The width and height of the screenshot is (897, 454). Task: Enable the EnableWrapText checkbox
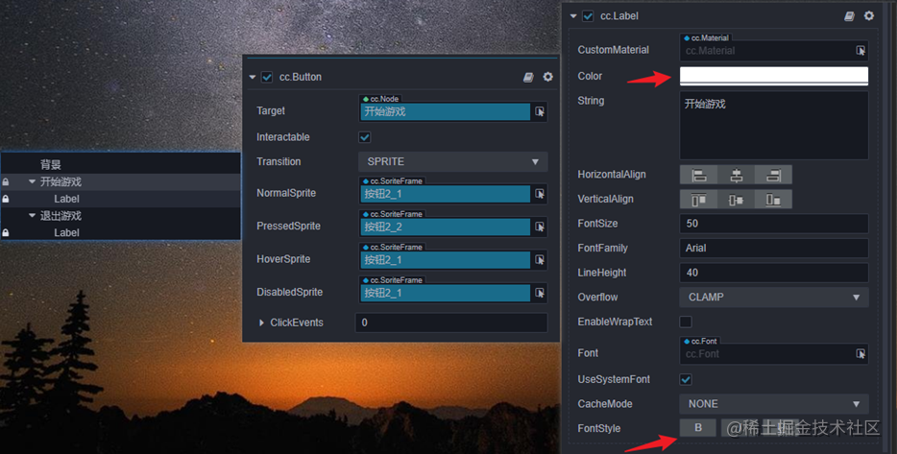686,322
